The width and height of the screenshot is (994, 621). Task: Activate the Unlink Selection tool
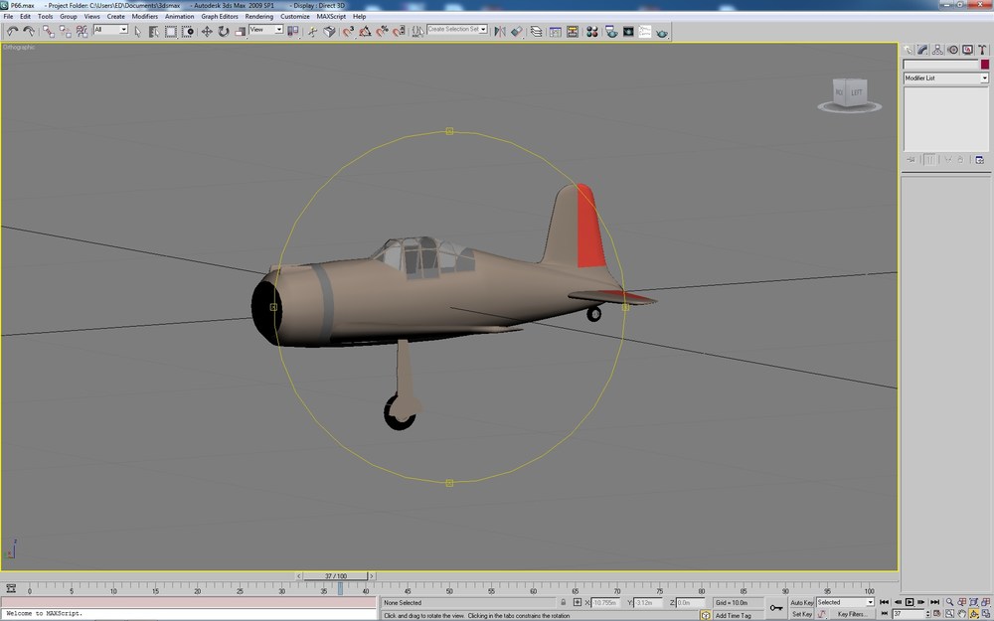pyautogui.click(x=65, y=31)
